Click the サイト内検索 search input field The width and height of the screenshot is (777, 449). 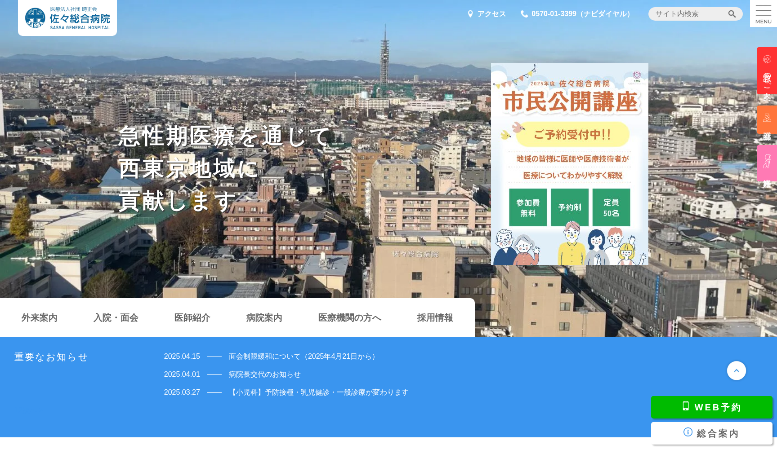click(688, 14)
